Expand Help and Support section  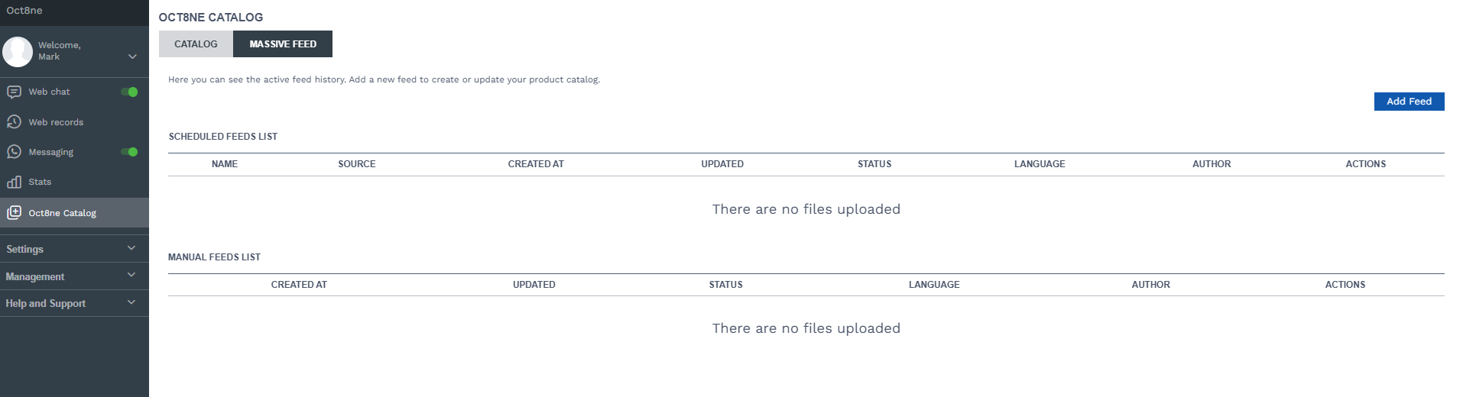(x=74, y=303)
